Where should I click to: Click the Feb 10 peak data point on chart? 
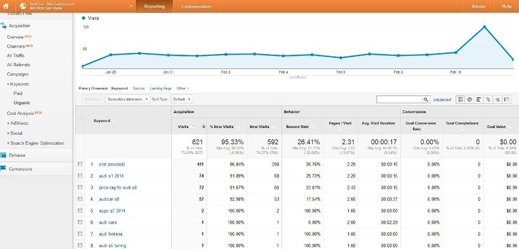(484, 27)
